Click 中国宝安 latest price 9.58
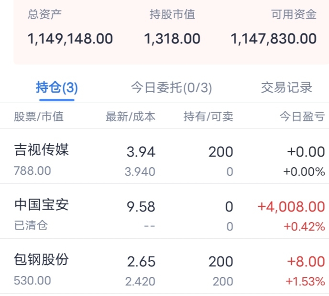The height and width of the screenshot is (296, 329). [141, 207]
